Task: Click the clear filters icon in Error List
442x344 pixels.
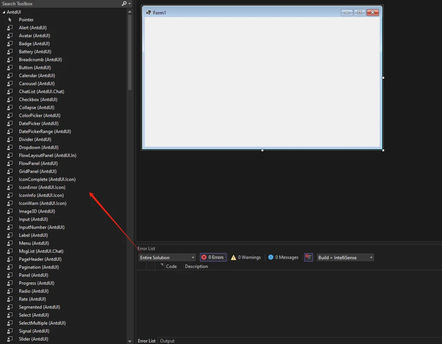Action: coord(309,257)
